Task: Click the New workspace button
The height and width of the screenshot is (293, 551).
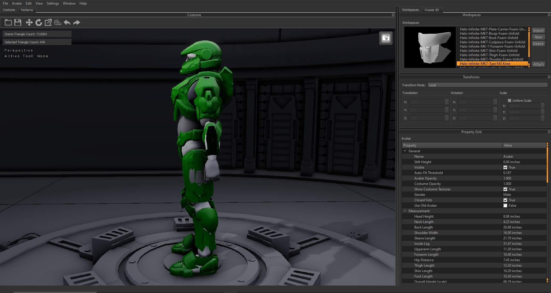Action: pos(538,37)
